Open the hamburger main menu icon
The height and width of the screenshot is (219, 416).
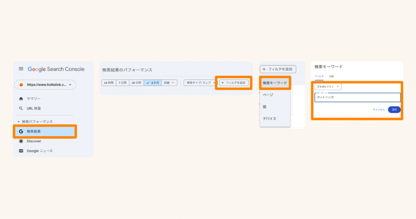pos(21,69)
